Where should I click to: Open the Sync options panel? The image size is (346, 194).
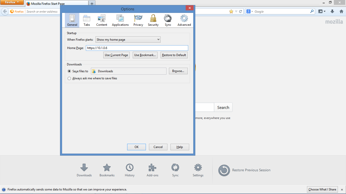click(x=168, y=20)
